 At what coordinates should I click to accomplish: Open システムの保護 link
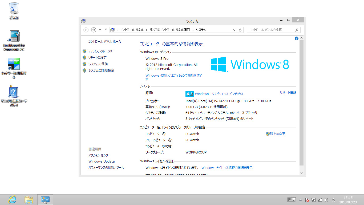pos(98,64)
